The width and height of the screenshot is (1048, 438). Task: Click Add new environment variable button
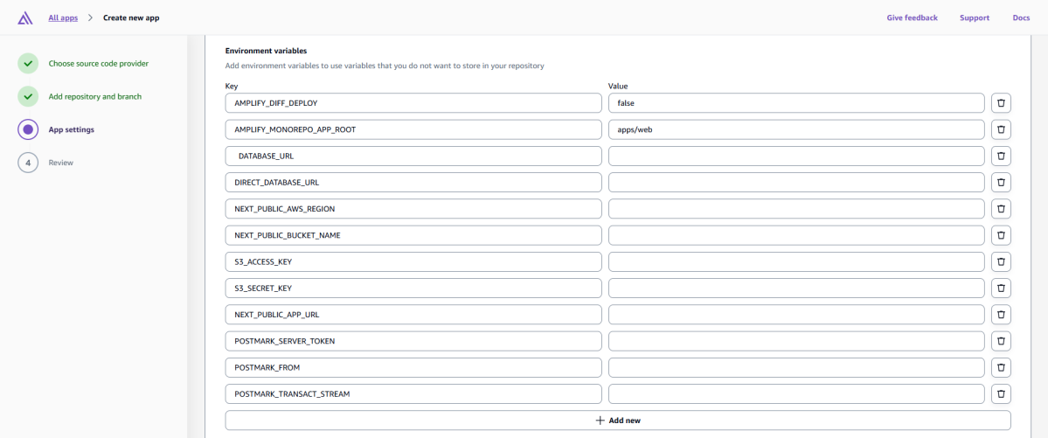[618, 421]
